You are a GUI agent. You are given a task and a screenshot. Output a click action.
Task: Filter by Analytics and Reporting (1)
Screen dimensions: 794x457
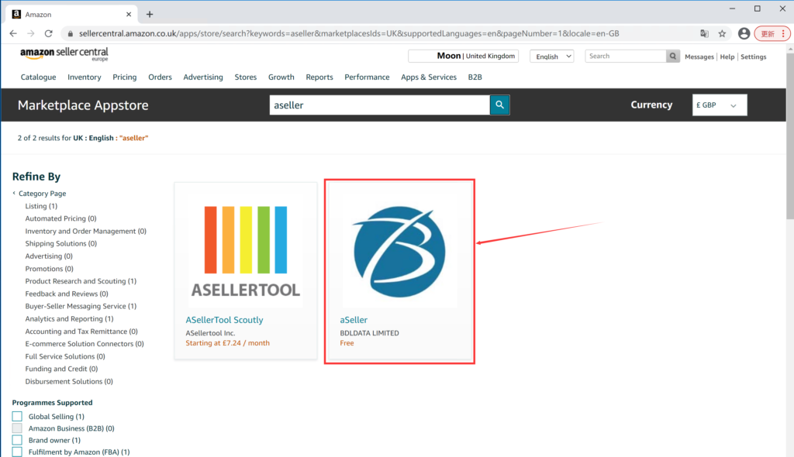coord(69,319)
